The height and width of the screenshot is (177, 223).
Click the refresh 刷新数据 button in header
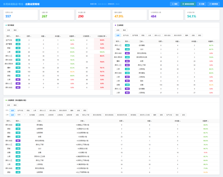click(x=214, y=4)
